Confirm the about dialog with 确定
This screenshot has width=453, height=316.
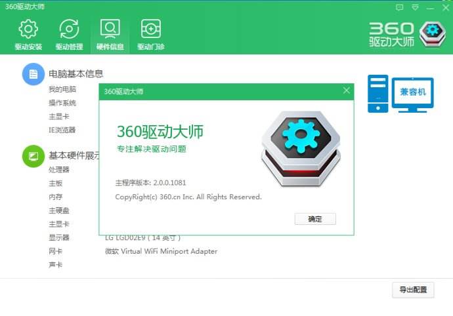tap(315, 219)
